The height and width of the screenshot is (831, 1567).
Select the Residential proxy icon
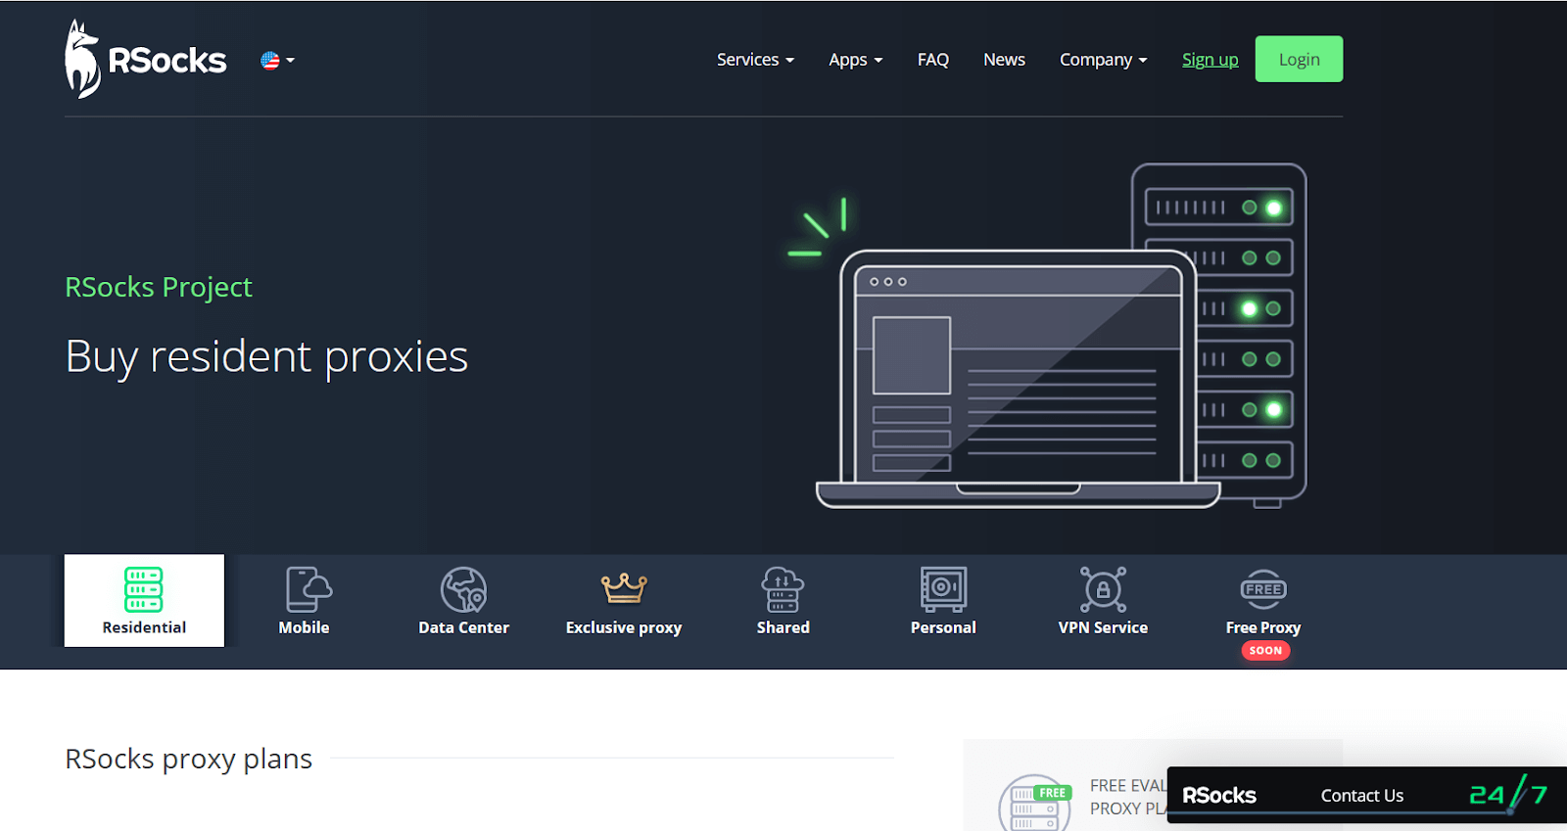[x=144, y=589]
